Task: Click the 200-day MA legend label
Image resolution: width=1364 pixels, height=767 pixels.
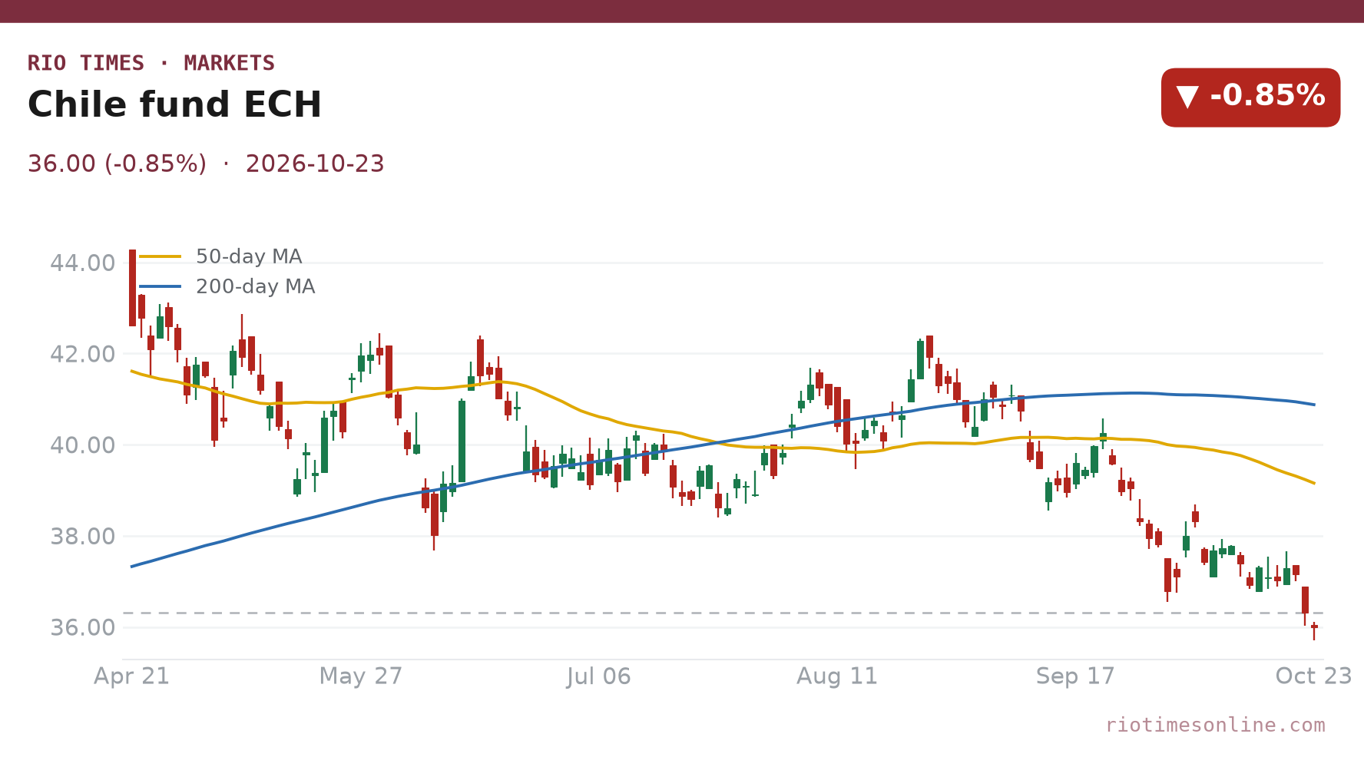Action: pos(255,286)
